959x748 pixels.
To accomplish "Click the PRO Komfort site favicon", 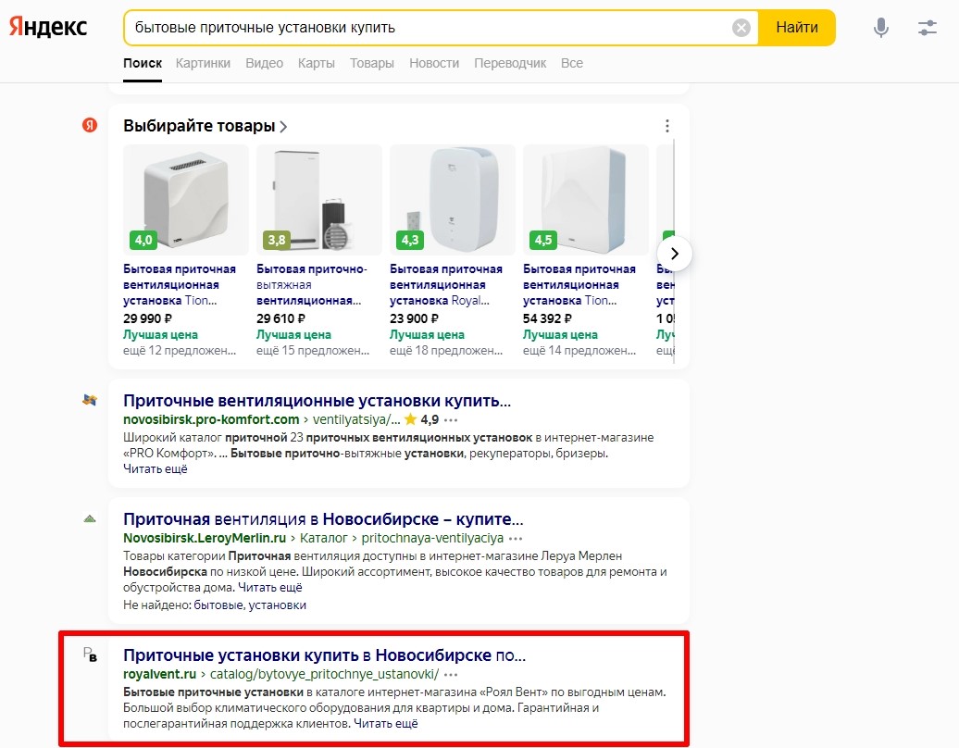I will coord(90,400).
